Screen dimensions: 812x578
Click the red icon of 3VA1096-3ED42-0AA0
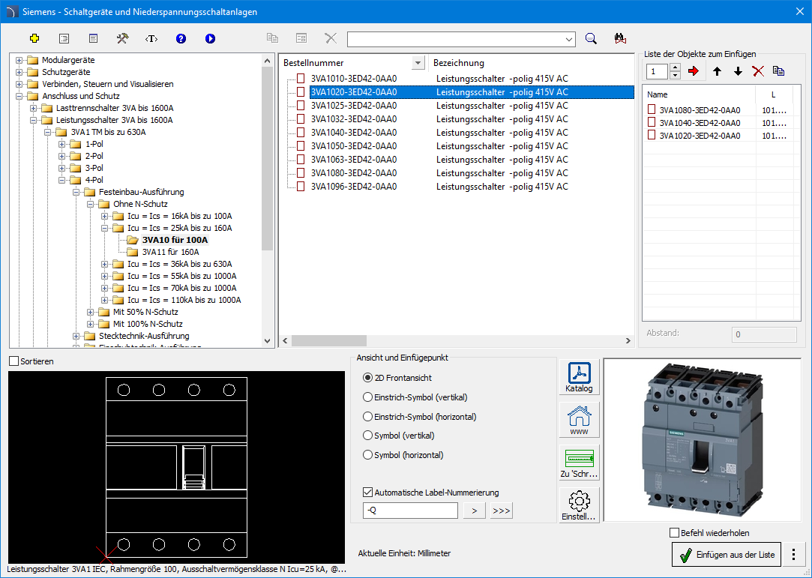coord(301,187)
